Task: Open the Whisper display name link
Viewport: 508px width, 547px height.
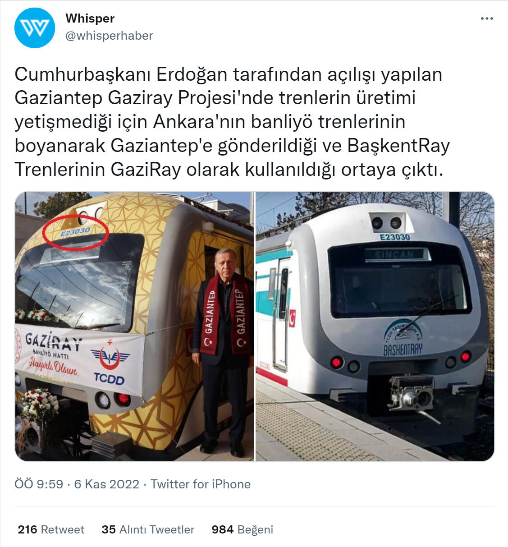Action: coord(90,18)
